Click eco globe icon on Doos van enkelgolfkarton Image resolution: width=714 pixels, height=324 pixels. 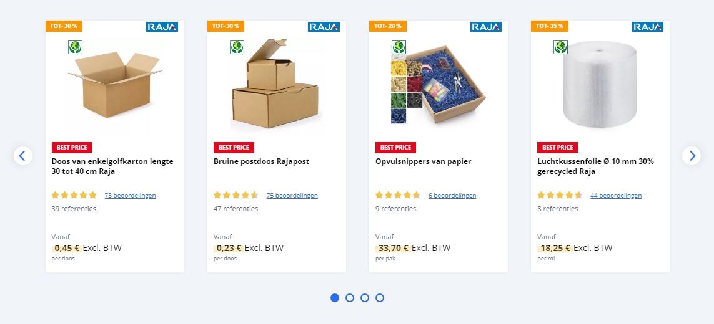(x=75, y=47)
